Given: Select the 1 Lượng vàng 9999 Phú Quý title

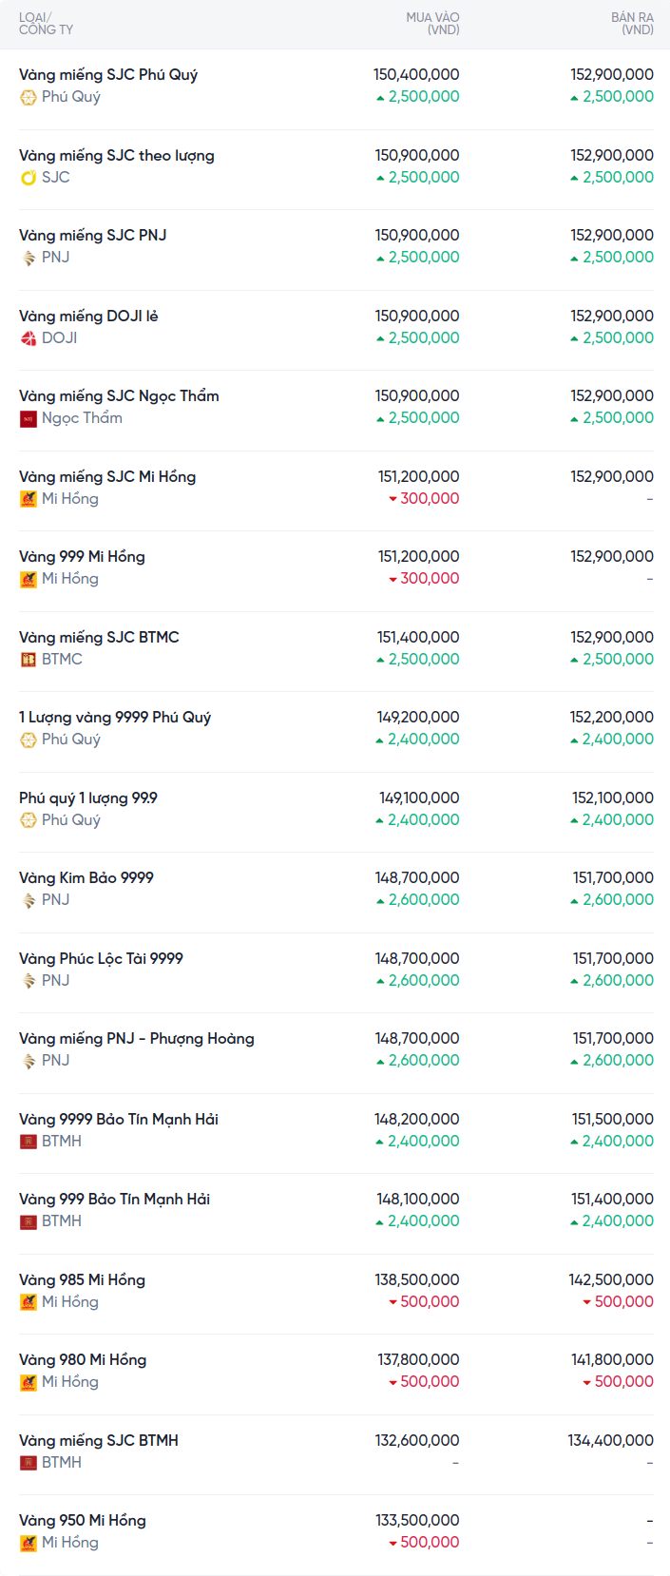Looking at the screenshot, I should click(x=115, y=717).
